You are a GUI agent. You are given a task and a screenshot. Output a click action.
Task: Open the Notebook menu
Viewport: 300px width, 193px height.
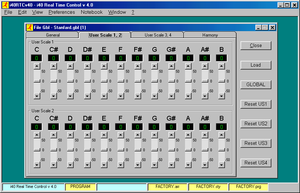(92, 12)
